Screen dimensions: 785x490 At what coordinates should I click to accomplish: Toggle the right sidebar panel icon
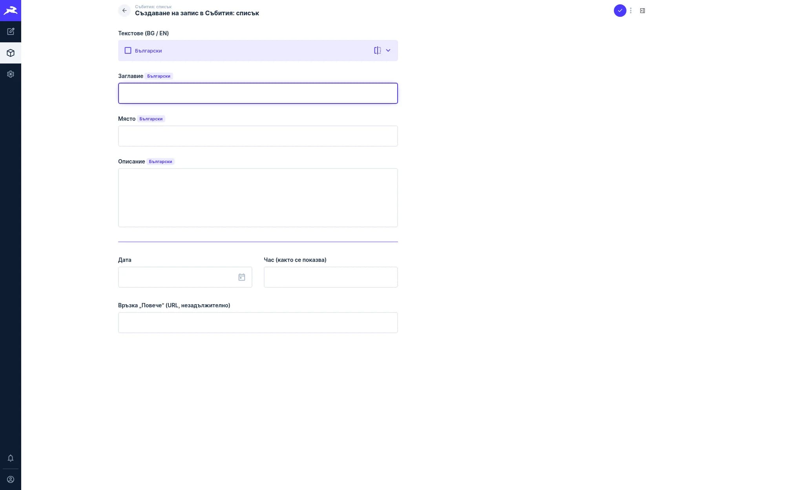643,11
